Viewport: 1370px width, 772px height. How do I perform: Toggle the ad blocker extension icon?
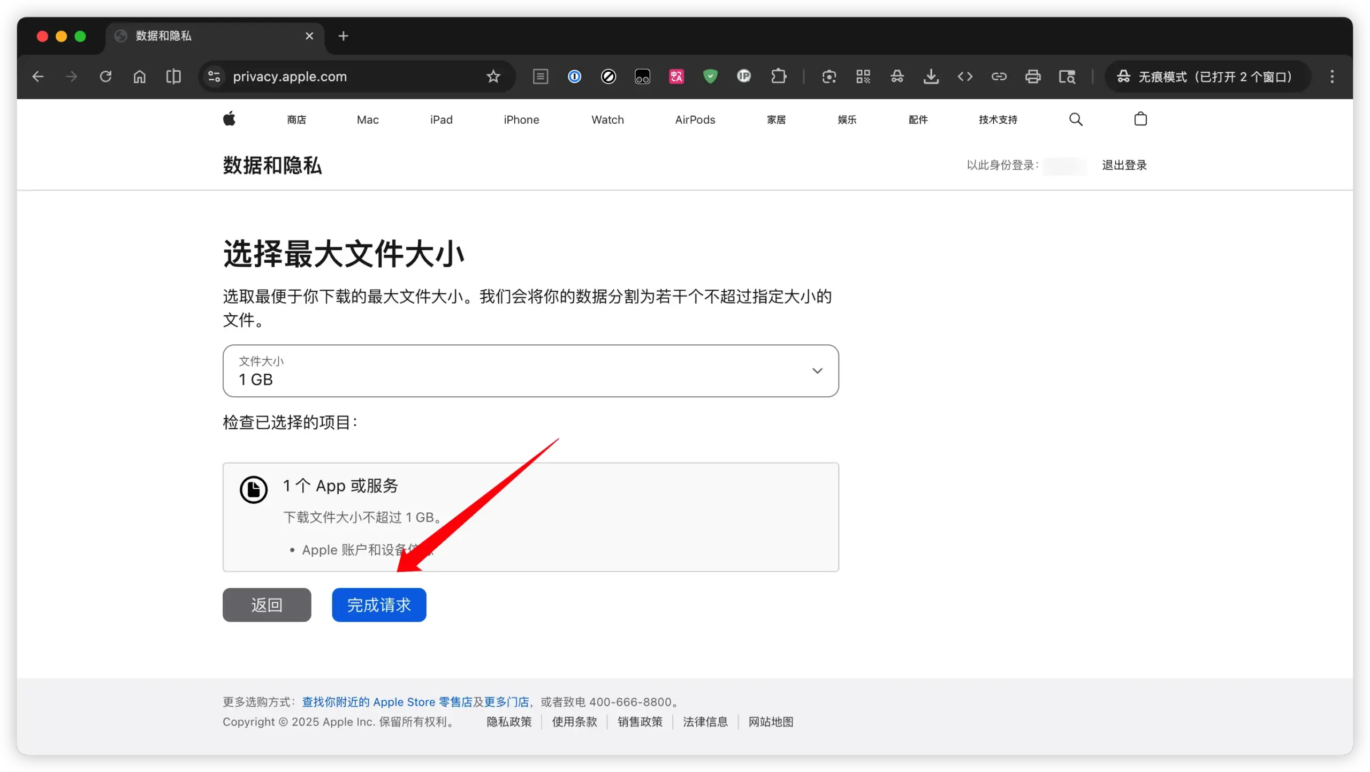608,76
